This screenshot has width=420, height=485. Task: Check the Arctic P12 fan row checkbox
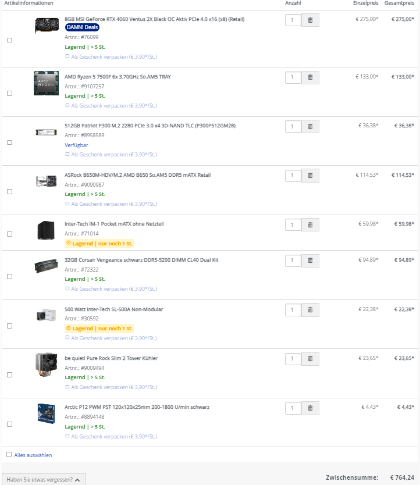coord(9,425)
